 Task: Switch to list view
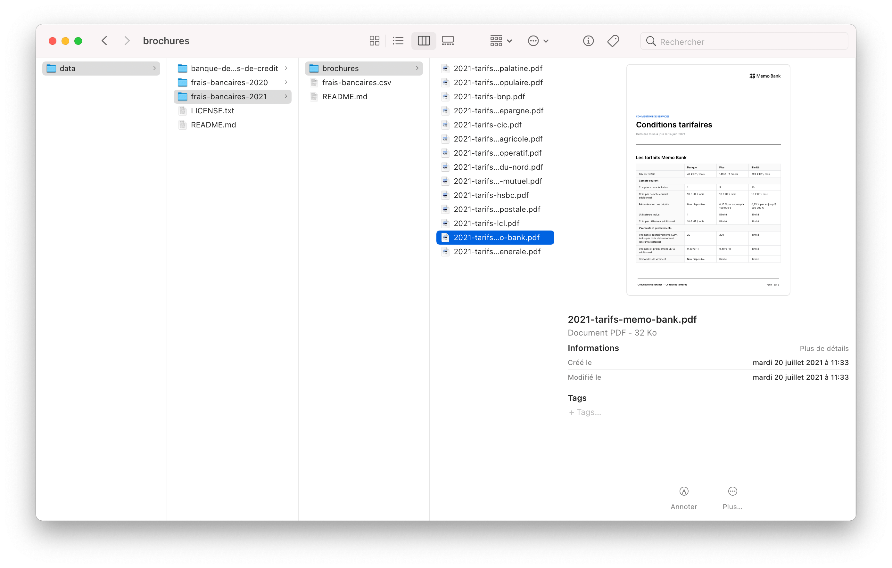pos(398,41)
